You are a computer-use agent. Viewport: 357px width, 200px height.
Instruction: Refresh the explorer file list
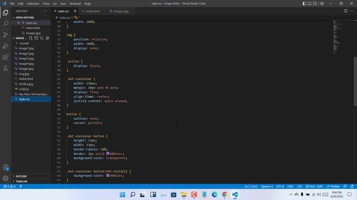(x=42, y=38)
